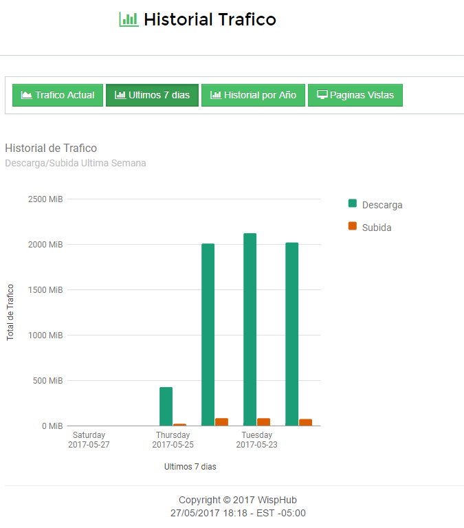Click the green Descarga legend swatch
464x528 pixels.
point(353,203)
